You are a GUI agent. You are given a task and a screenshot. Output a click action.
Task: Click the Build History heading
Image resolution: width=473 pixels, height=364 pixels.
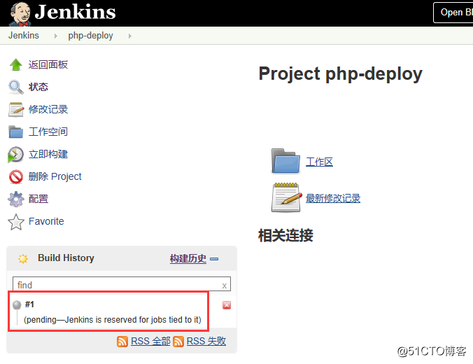click(x=66, y=258)
